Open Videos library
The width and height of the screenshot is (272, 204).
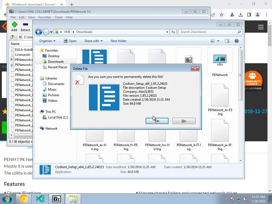53,101
